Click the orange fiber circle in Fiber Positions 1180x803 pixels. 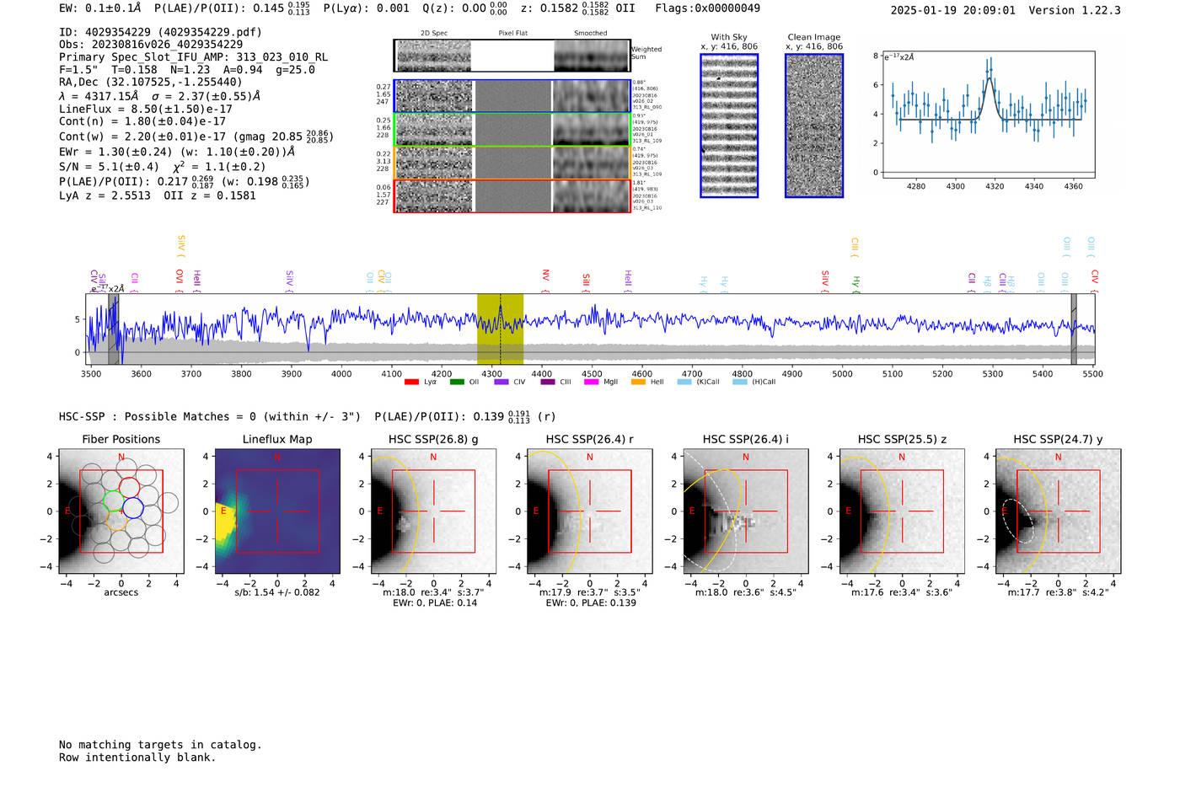pyautogui.click(x=117, y=520)
